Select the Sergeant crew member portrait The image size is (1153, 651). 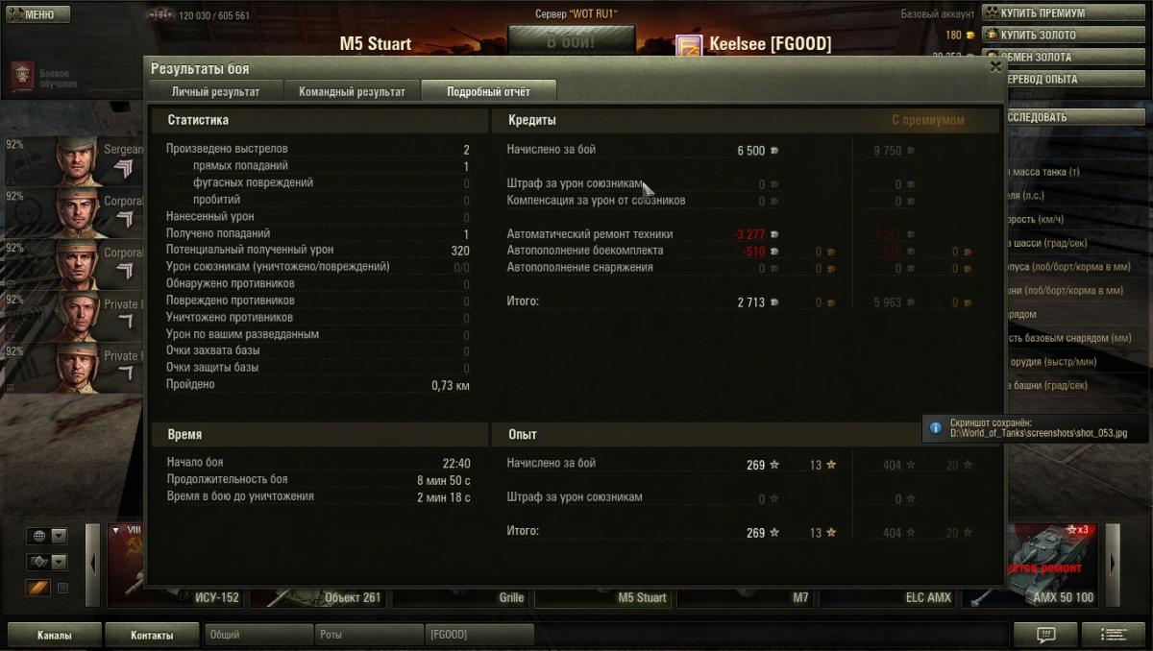(x=77, y=160)
